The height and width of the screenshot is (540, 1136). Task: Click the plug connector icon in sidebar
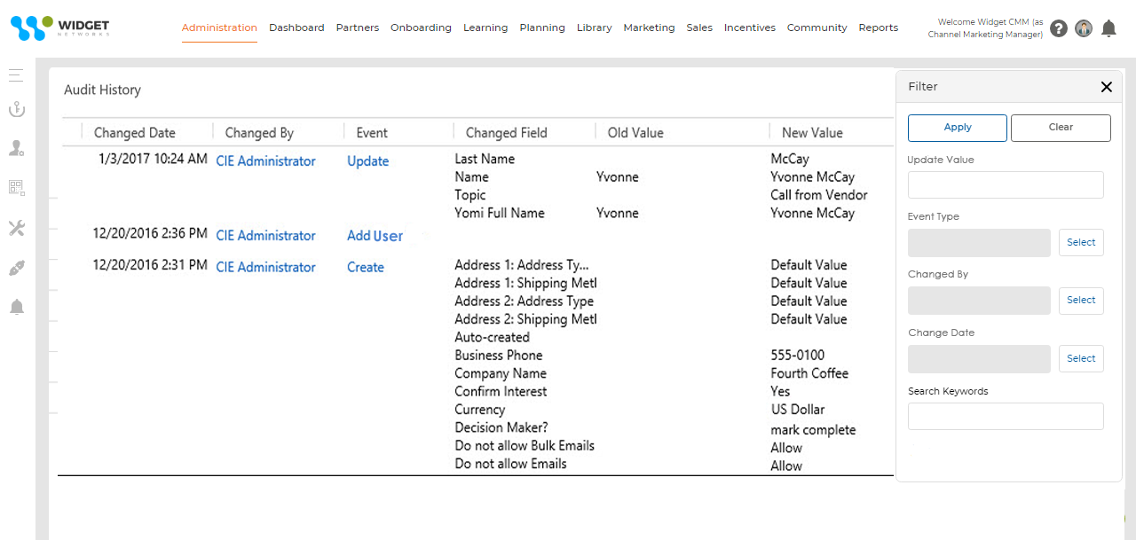[16, 268]
